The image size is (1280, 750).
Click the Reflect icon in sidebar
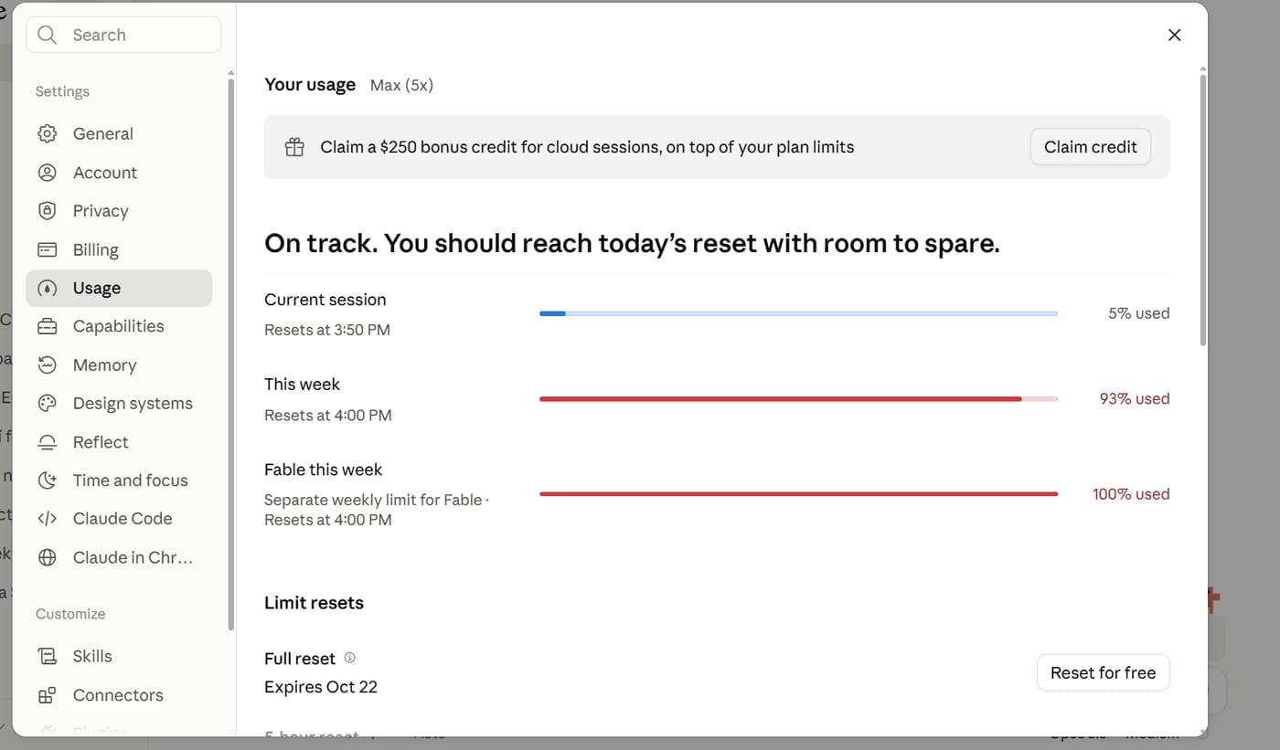pyautogui.click(x=47, y=442)
